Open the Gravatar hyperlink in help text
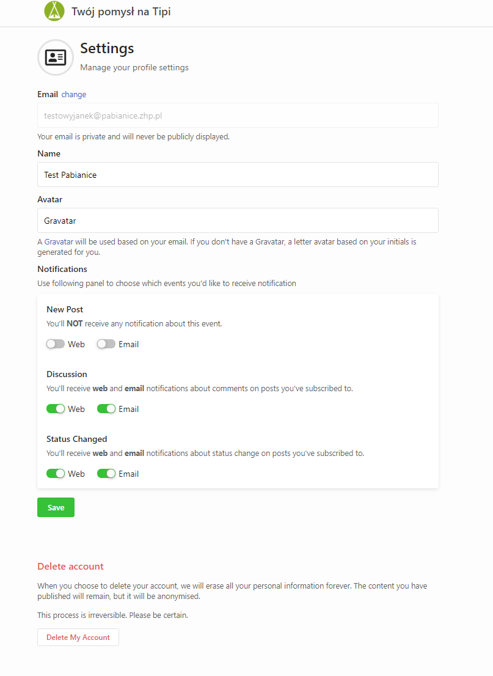493x676 pixels. [x=59, y=242]
